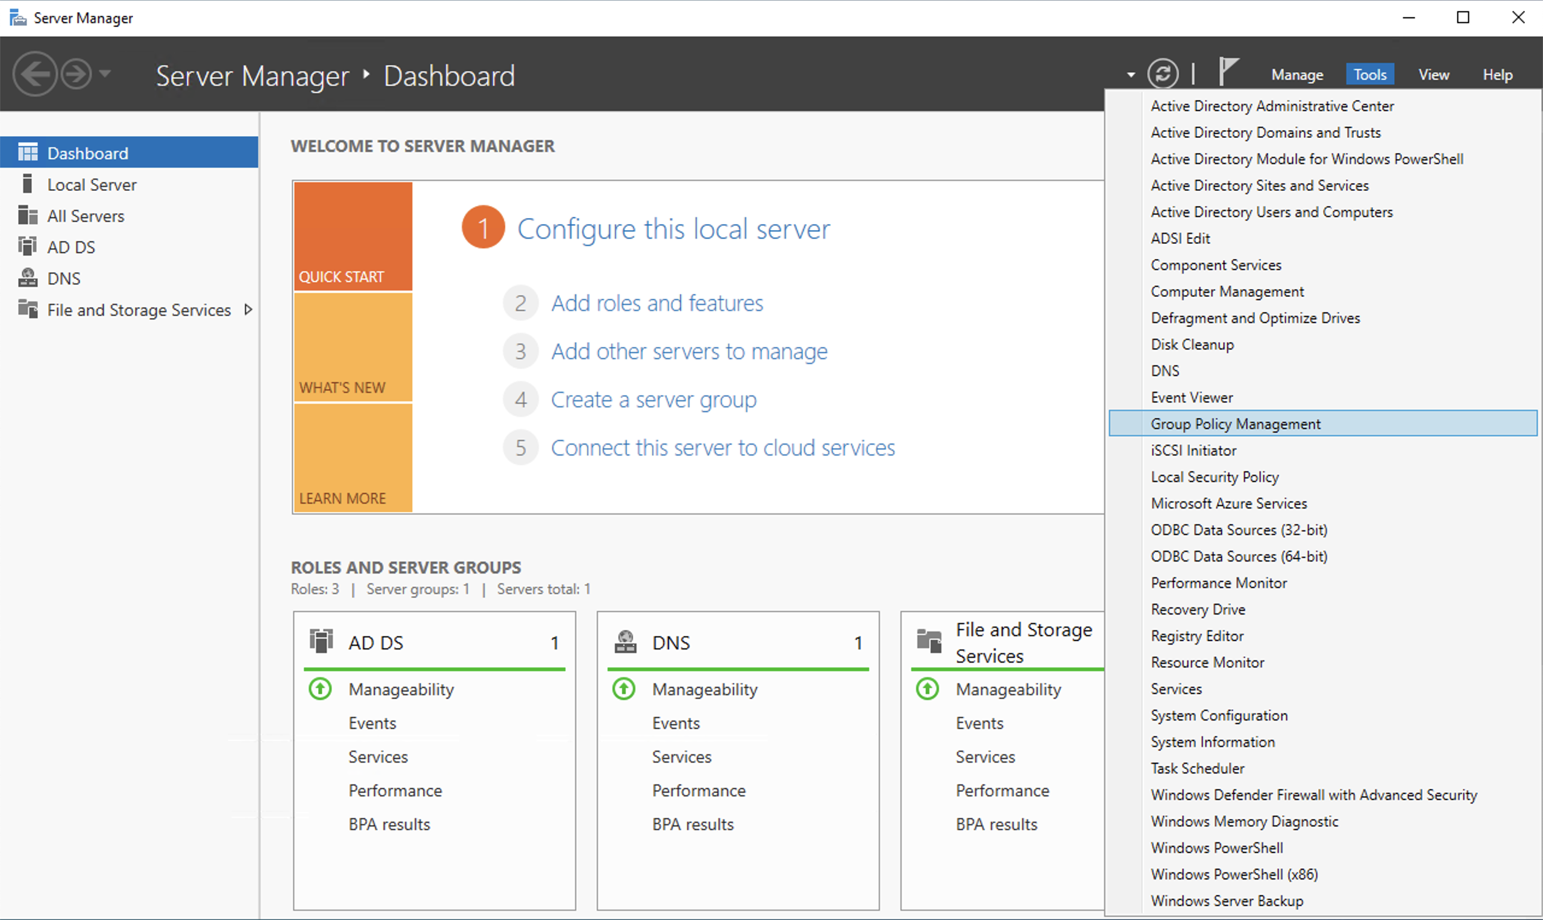Click the green Manageability status icon in DNS tile
This screenshot has height=920, width=1543.
coord(624,689)
